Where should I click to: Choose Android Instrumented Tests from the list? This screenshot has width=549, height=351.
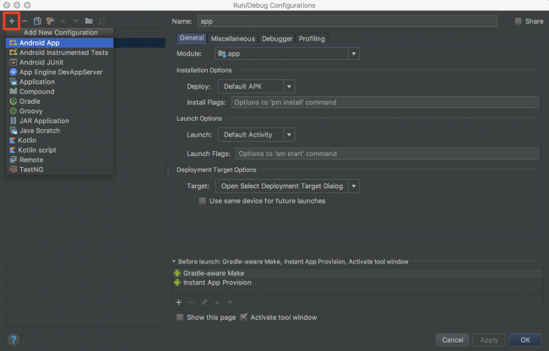pyautogui.click(x=63, y=52)
